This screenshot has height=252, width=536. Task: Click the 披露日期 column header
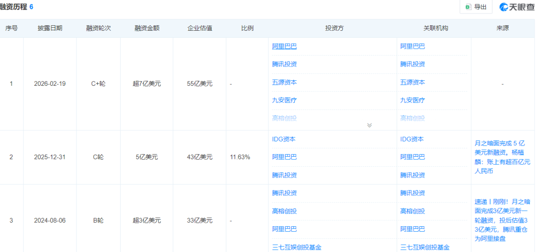(x=50, y=28)
